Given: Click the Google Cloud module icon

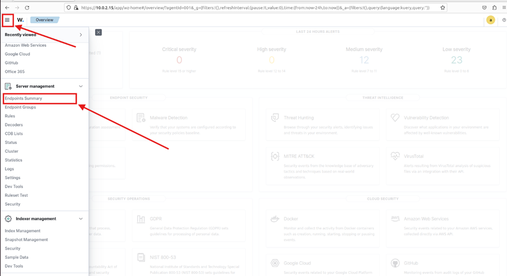Looking at the screenshot, I should (275, 263).
